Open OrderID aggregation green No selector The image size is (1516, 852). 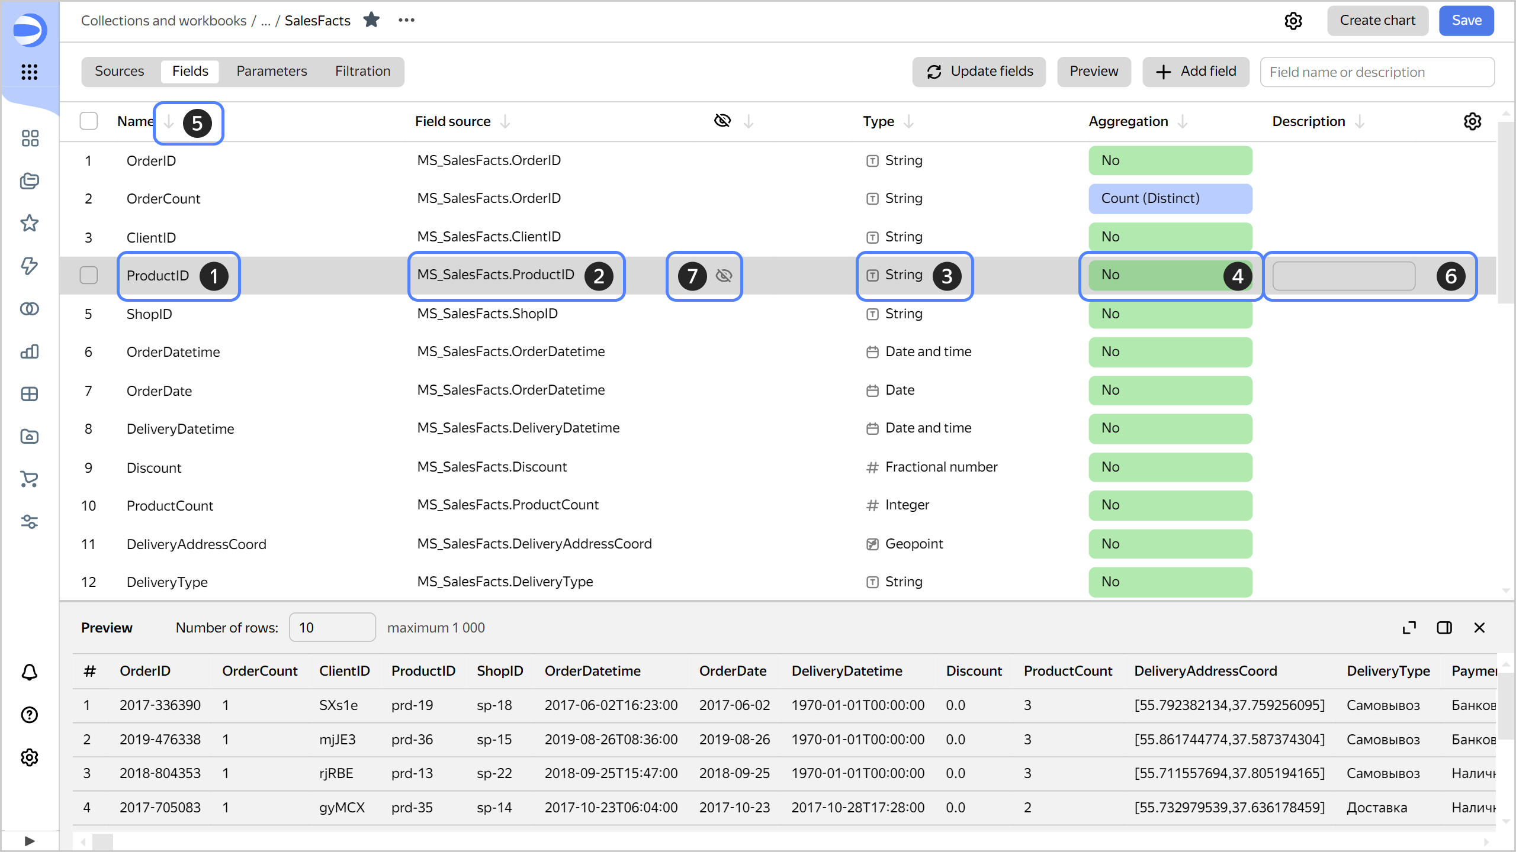pos(1170,161)
